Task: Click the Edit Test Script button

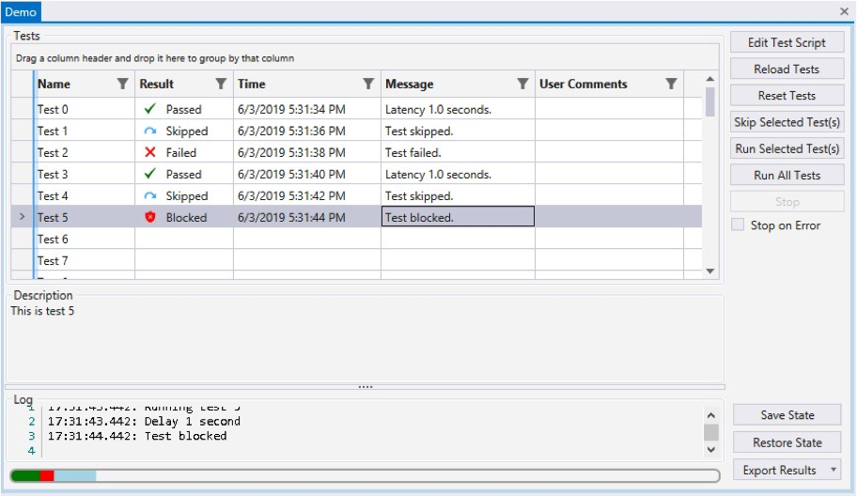Action: tap(787, 42)
